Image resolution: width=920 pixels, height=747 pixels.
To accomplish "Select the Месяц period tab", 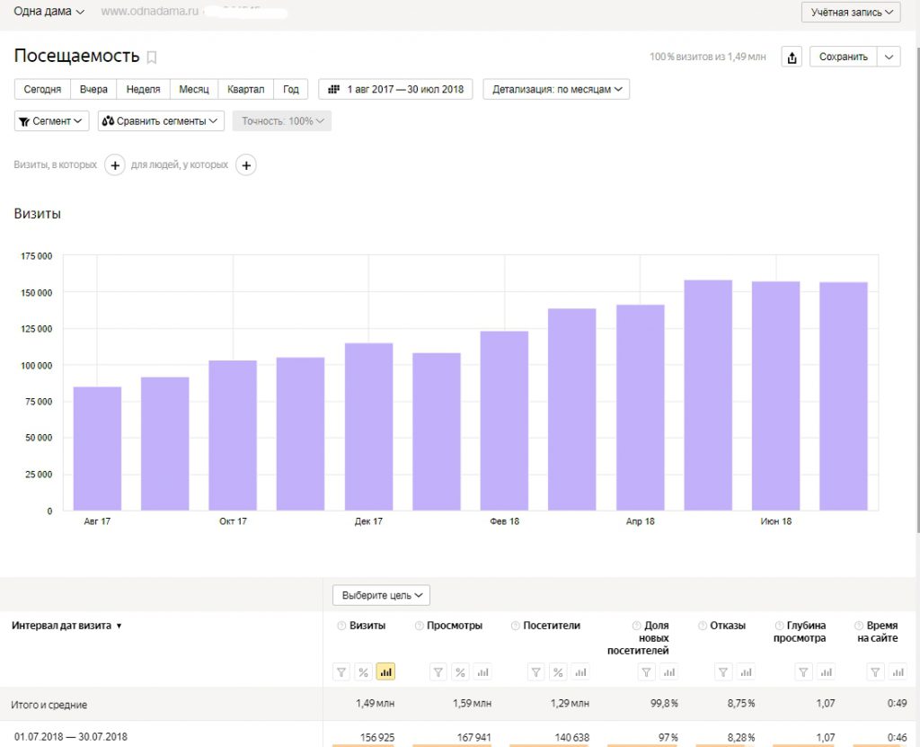I will click(x=194, y=89).
